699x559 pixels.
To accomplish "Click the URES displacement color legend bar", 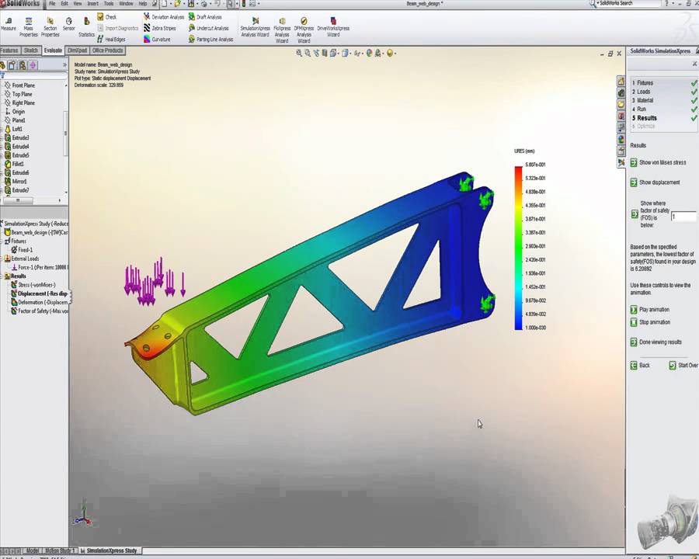I will point(518,248).
